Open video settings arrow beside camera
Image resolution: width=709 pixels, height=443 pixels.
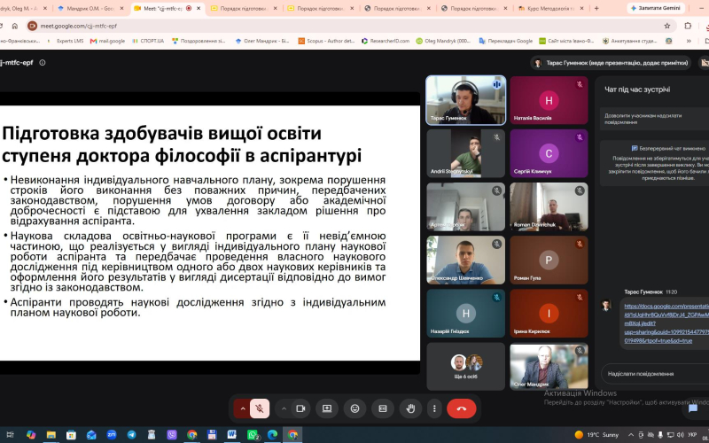[284, 408]
